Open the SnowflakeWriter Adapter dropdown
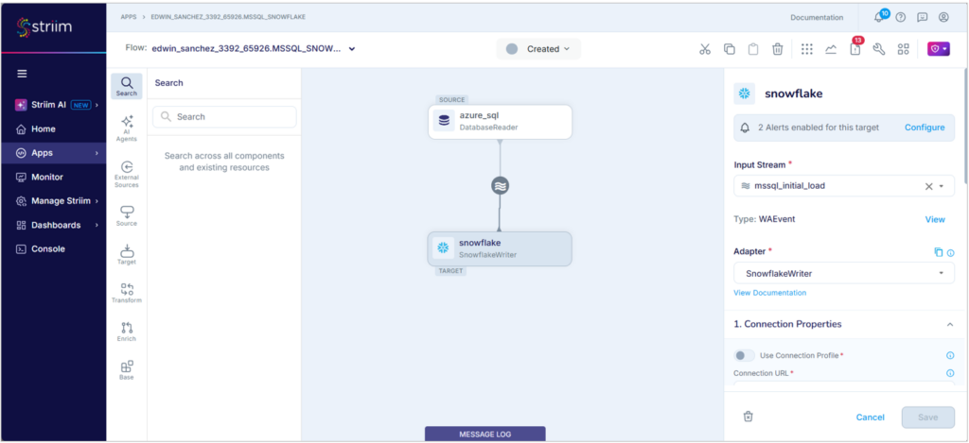 click(843, 273)
